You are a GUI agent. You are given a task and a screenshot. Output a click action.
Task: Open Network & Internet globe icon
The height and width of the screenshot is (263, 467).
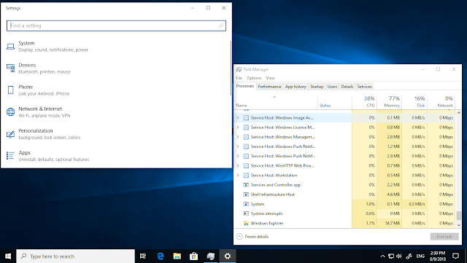(x=10, y=112)
